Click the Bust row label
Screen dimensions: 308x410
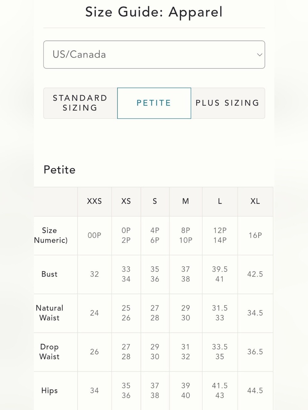pos(49,274)
